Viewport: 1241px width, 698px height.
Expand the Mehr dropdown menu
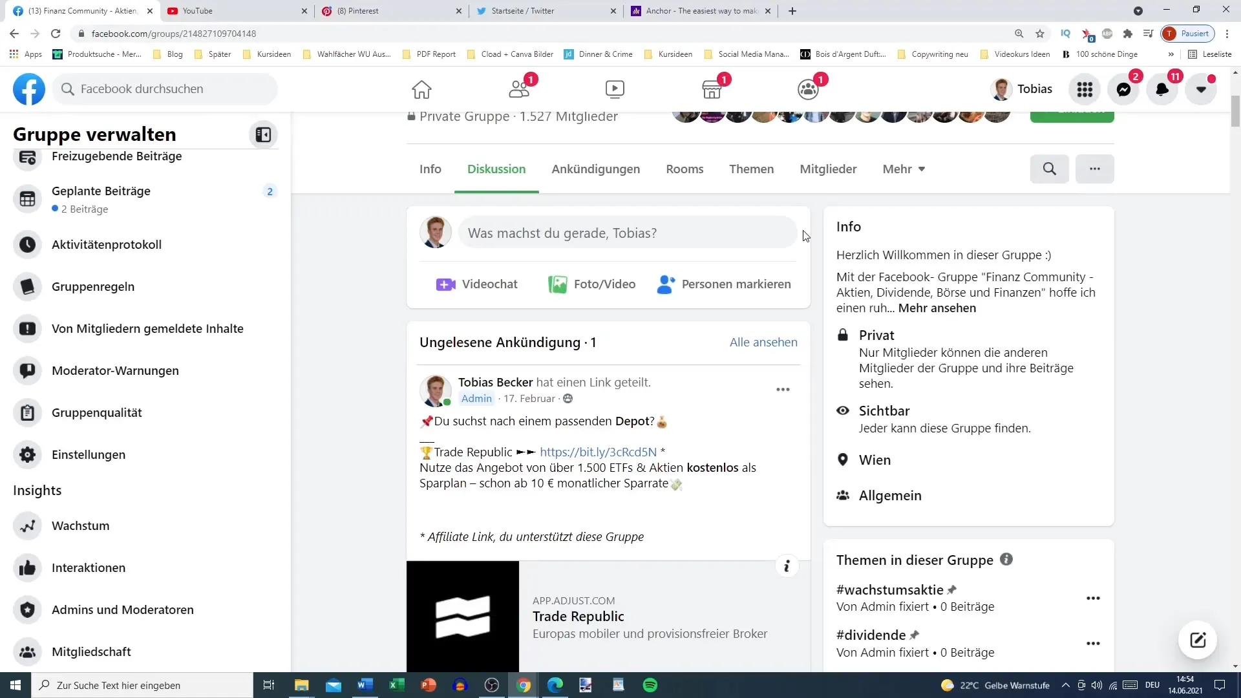coord(905,169)
